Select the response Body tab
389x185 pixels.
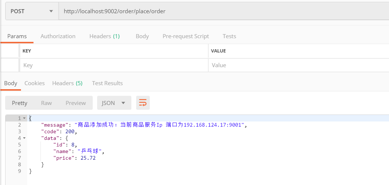pos(11,83)
